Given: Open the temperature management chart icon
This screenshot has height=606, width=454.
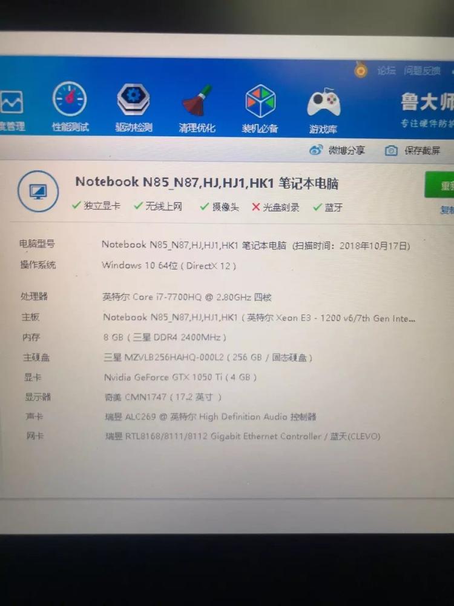Looking at the screenshot, I should (11, 102).
